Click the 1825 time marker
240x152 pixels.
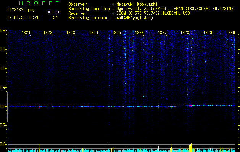pyautogui.click(x=116, y=33)
